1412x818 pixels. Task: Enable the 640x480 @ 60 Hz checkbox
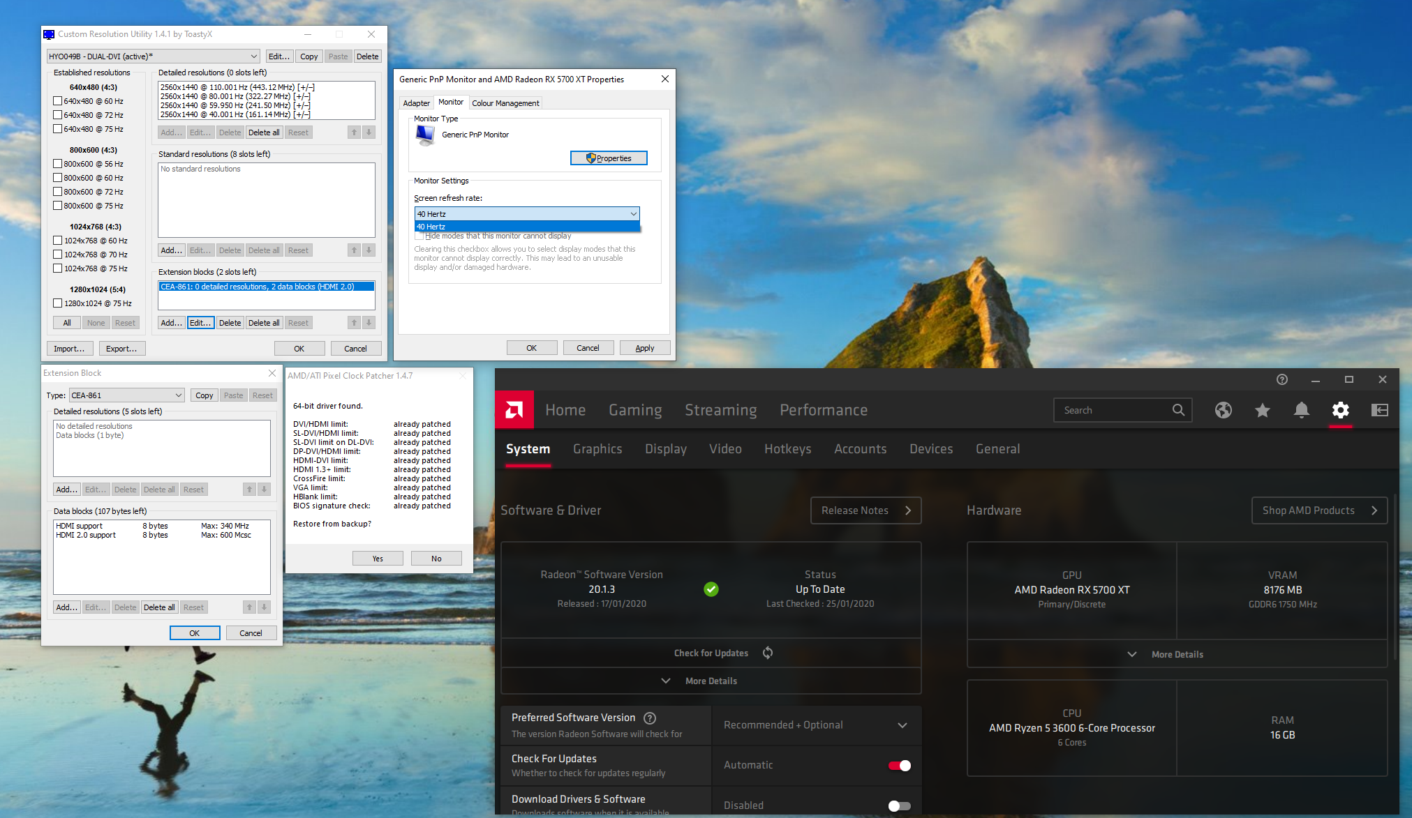click(58, 101)
